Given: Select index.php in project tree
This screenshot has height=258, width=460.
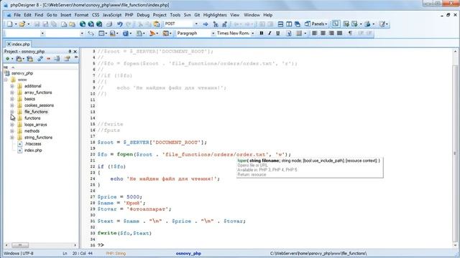Looking at the screenshot, I should tap(33, 150).
